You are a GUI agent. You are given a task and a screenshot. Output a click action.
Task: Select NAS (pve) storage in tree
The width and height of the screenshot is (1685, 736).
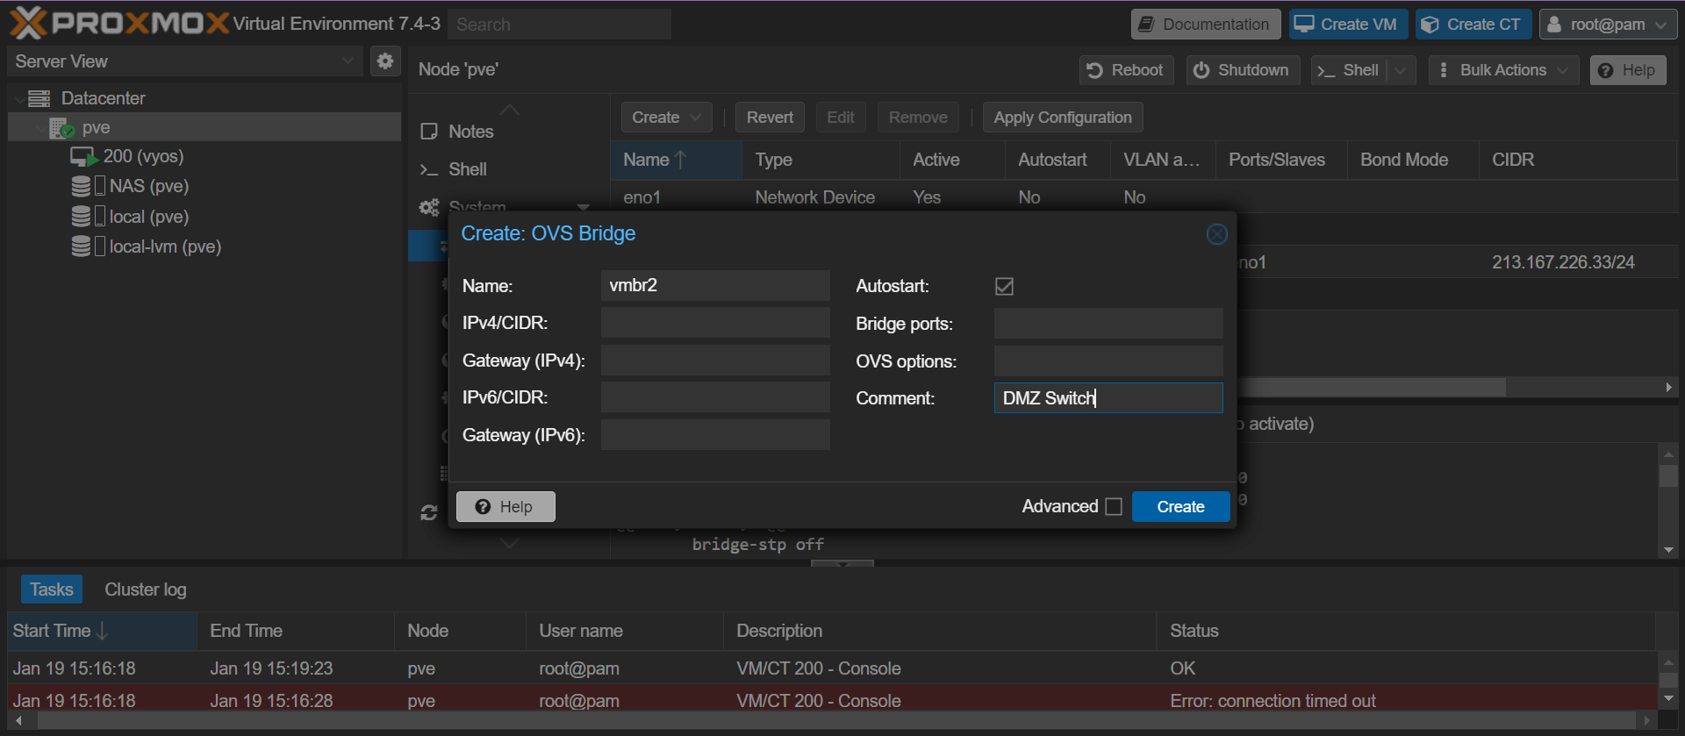149,186
